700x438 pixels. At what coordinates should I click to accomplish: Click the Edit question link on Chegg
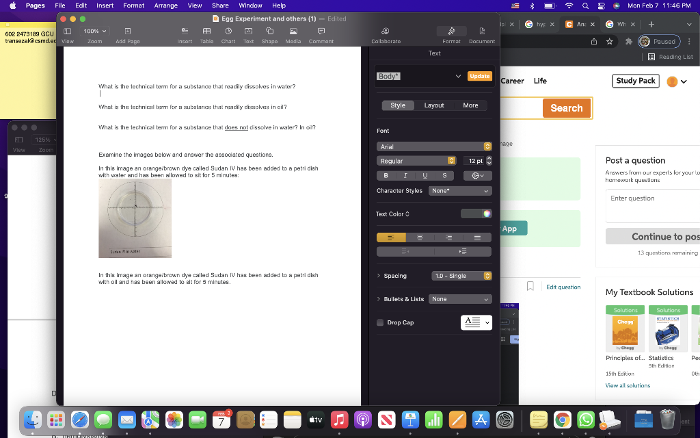pyautogui.click(x=563, y=287)
